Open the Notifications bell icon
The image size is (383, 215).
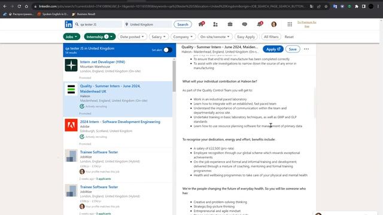pyautogui.click(x=259, y=24)
